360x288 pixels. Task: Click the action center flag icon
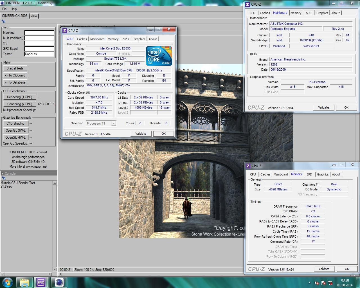[323, 283]
